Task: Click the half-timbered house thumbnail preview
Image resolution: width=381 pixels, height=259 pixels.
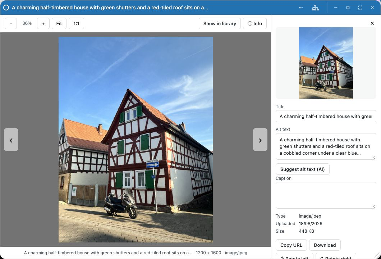Action: coord(326,63)
